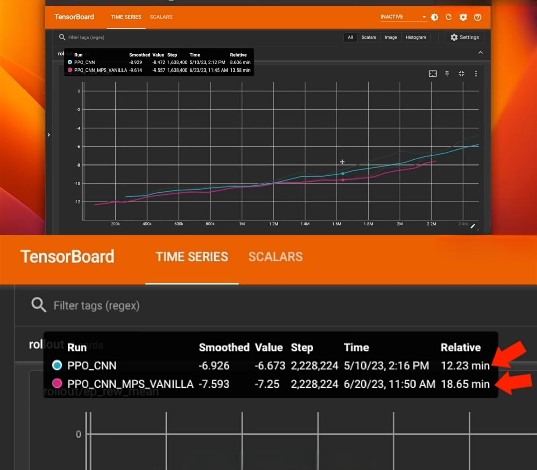The height and width of the screenshot is (470, 537).
Task: Click the cyan PPO_CNN dot in lower tooltip
Action: tap(57, 365)
